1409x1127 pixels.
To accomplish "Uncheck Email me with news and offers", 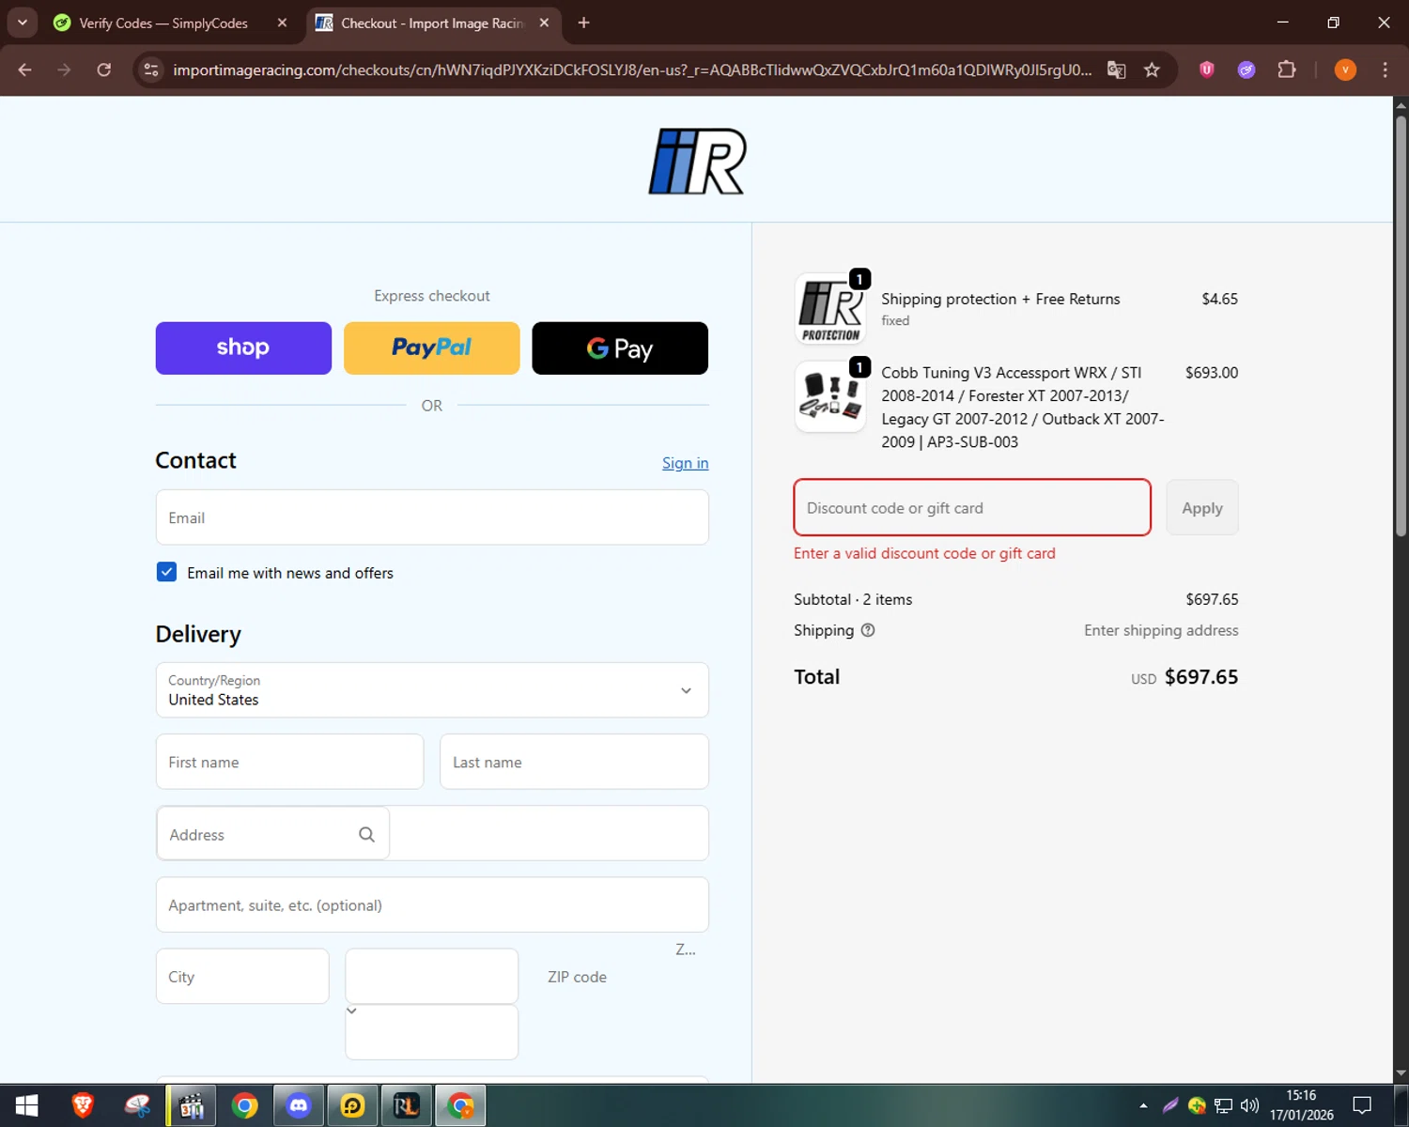I will click(x=166, y=572).
